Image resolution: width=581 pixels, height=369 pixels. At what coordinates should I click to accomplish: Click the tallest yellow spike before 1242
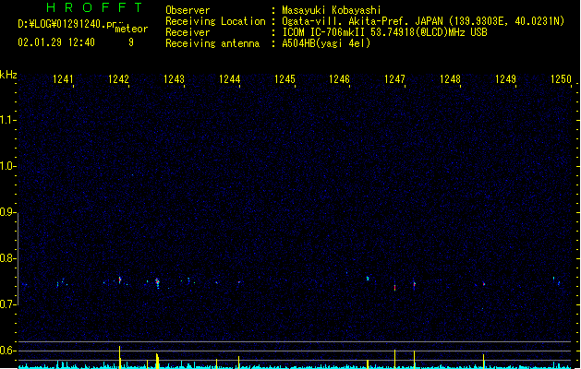[x=120, y=357]
